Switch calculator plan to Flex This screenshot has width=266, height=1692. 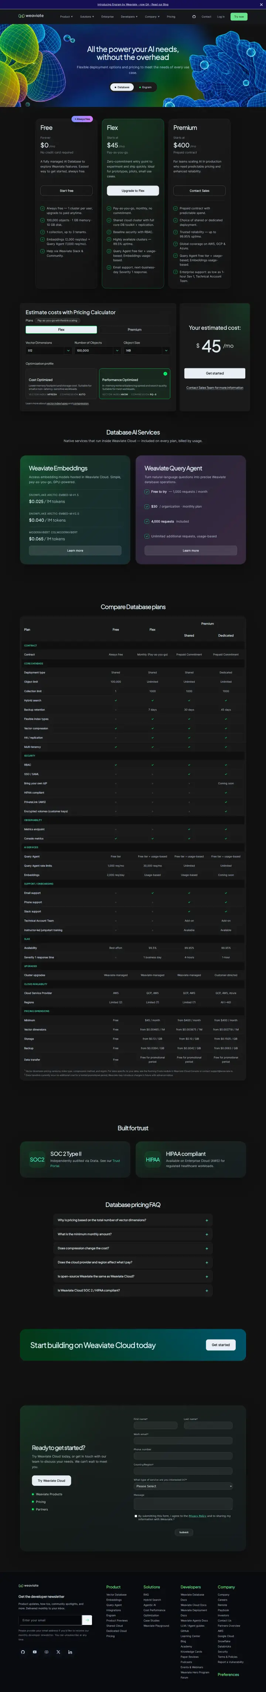point(61,330)
